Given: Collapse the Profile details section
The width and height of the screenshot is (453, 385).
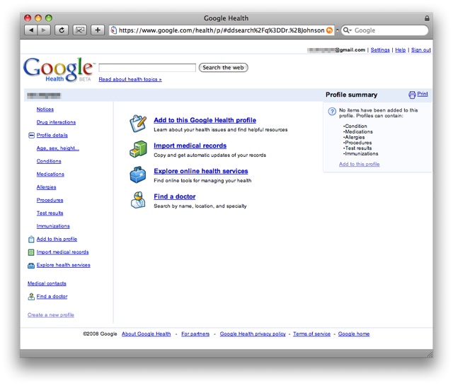Looking at the screenshot, I should coord(31,135).
